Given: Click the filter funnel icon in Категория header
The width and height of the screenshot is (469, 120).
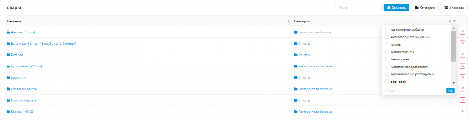Looking at the screenshot, I should (454, 21).
